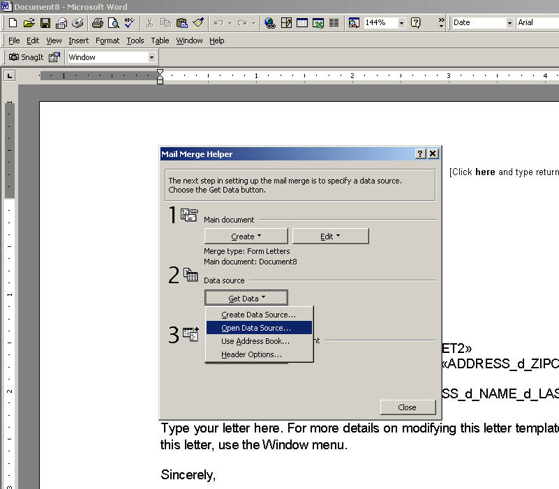Open the Table menu

pos(160,40)
